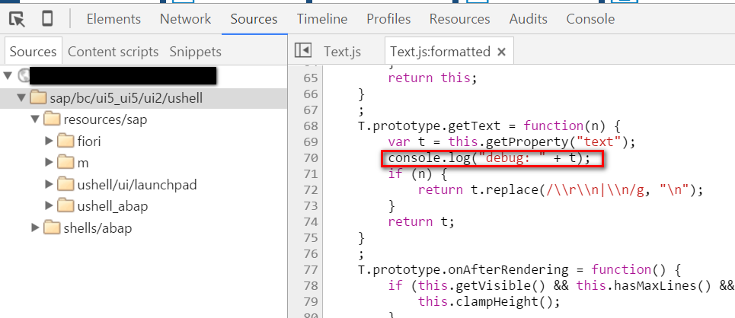Image resolution: width=735 pixels, height=318 pixels.
Task: Open the Network panel
Action: [x=185, y=19]
